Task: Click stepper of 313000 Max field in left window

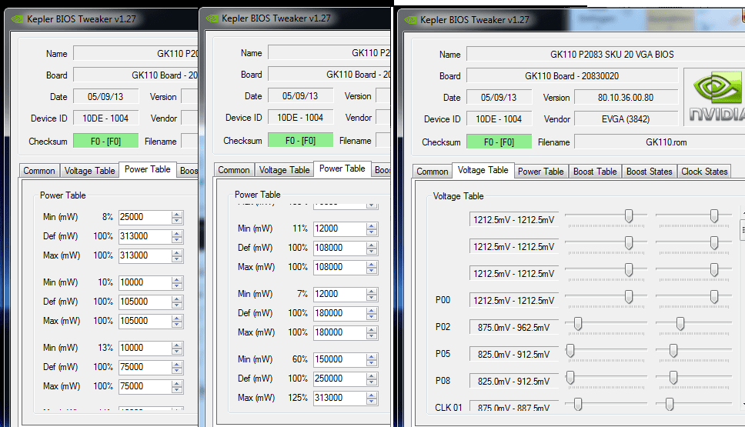Action: click(177, 256)
